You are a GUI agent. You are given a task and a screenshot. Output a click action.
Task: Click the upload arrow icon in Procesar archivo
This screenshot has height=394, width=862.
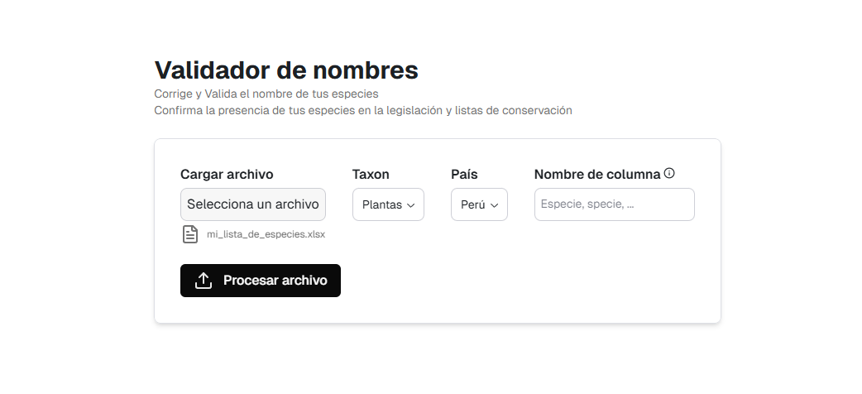[x=204, y=281]
